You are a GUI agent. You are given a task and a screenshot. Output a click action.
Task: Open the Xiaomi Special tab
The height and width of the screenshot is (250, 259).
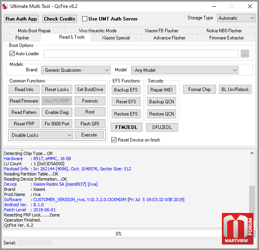point(116,38)
